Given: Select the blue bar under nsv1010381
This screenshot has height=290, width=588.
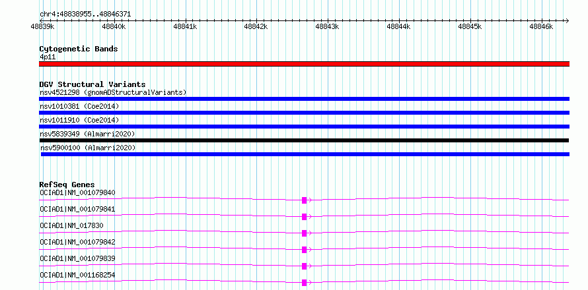Looking at the screenshot, I should pos(304,113).
